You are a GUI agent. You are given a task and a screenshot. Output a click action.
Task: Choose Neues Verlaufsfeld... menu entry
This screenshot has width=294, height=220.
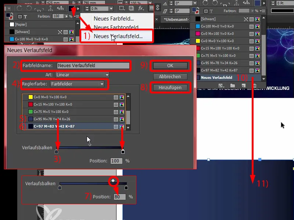click(x=118, y=36)
